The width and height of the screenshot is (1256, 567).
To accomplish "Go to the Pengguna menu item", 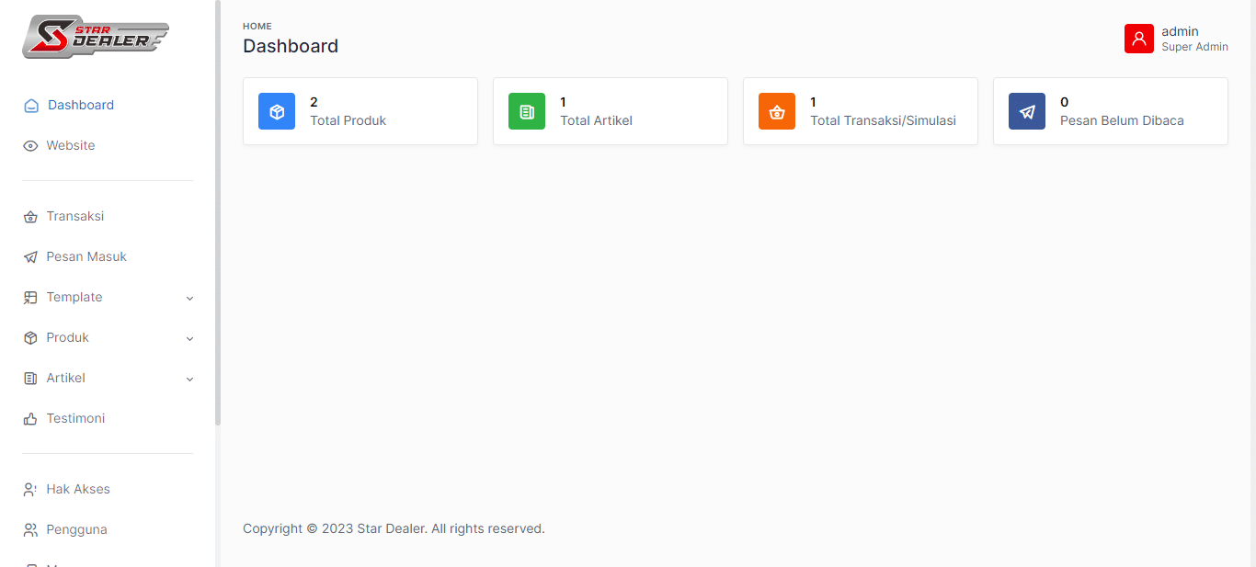I will (x=76, y=529).
